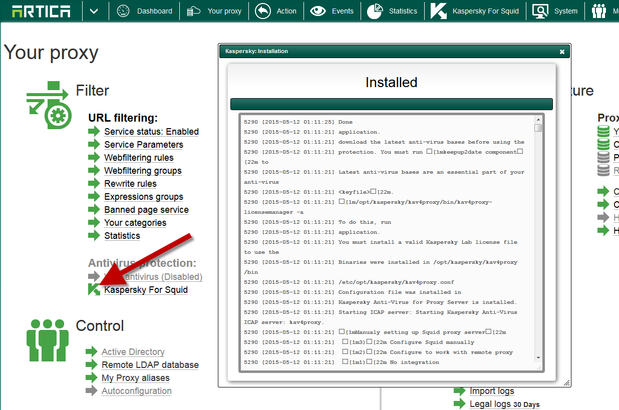Click the Events eye icon
619x410 pixels.
point(318,11)
